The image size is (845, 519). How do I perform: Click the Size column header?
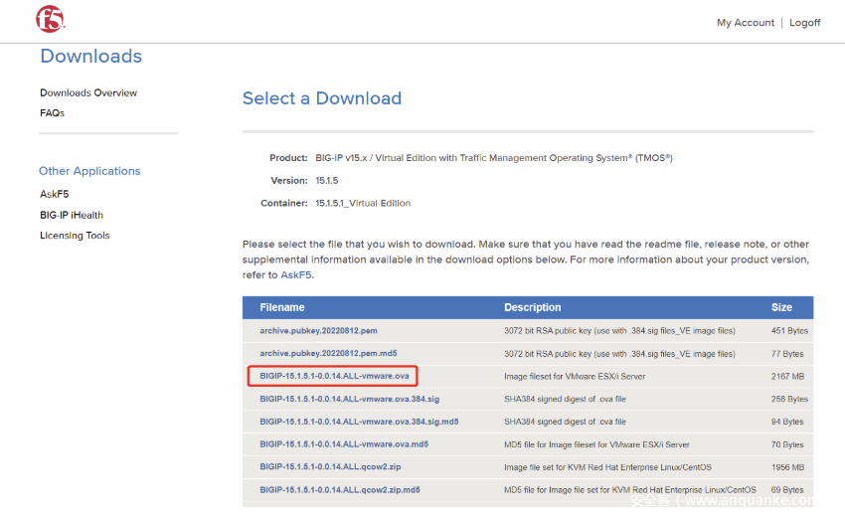(x=781, y=307)
